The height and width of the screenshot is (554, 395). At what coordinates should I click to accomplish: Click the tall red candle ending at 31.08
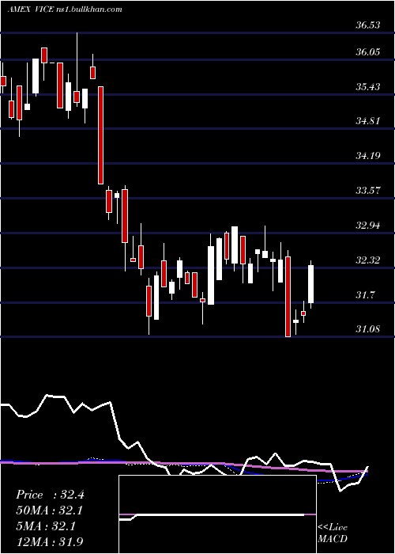pos(288,297)
